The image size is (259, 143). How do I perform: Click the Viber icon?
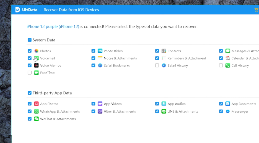click(100, 112)
